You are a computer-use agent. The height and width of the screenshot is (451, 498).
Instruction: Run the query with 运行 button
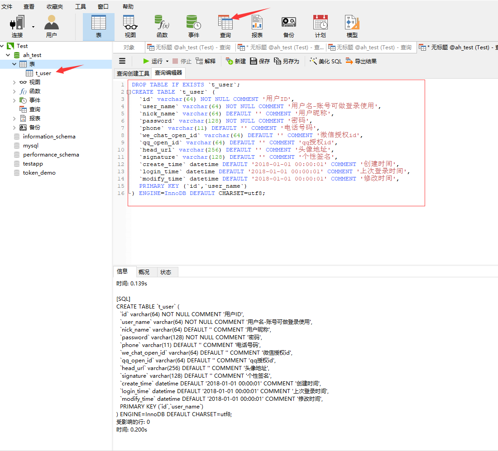[153, 61]
